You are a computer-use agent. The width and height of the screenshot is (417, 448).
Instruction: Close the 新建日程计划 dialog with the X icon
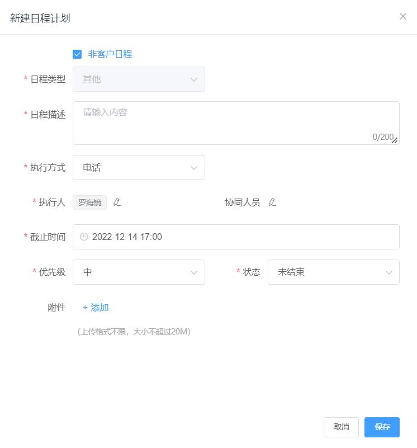(402, 17)
